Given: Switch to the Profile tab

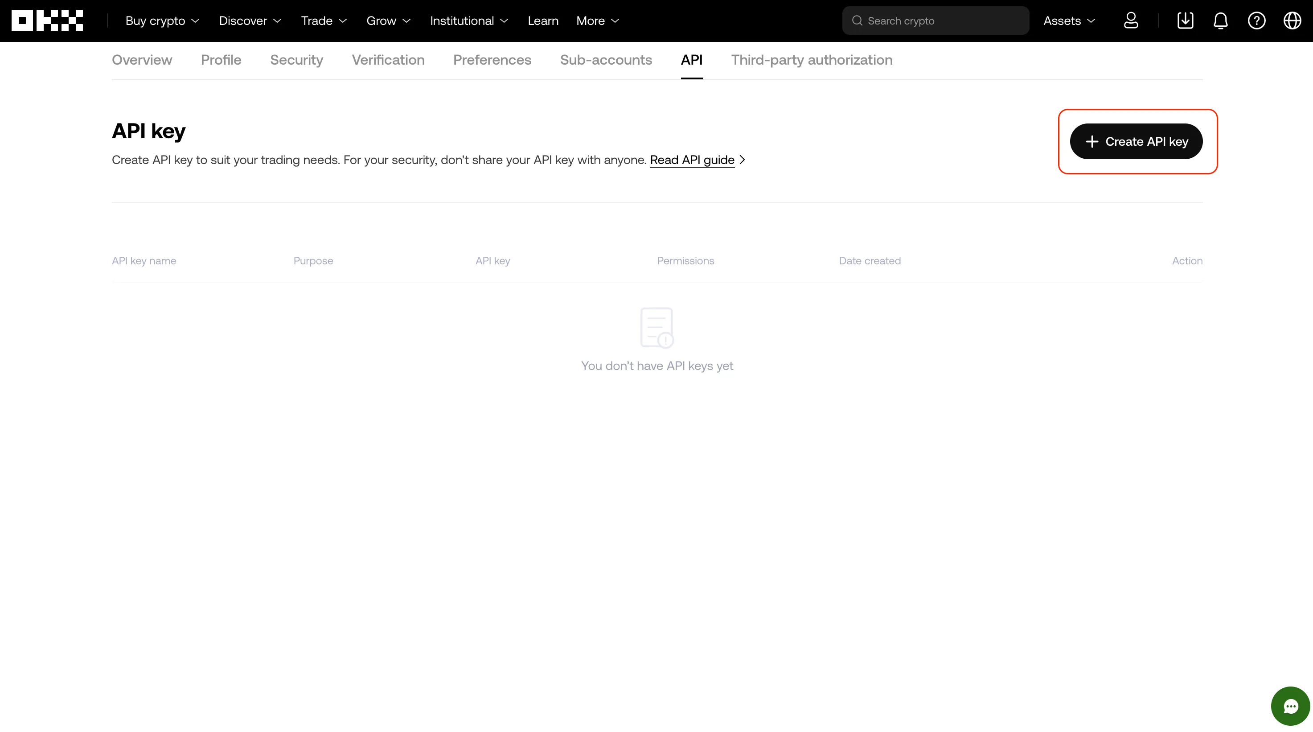Looking at the screenshot, I should coord(221,60).
